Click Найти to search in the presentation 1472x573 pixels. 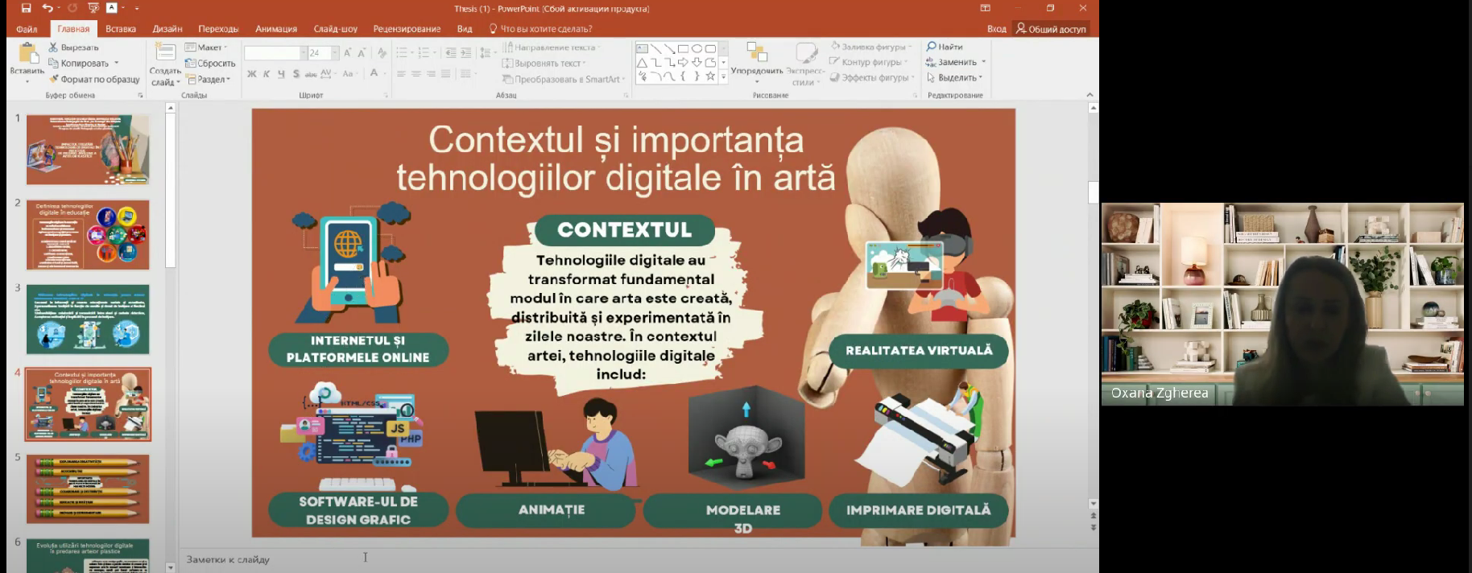tap(945, 47)
